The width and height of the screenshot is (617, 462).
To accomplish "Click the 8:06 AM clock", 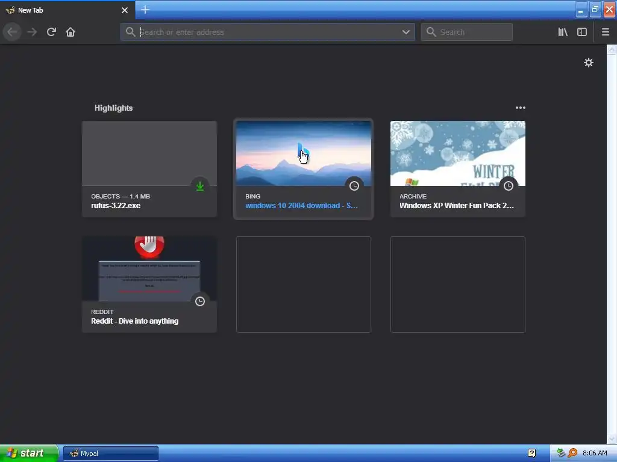I will 595,454.
